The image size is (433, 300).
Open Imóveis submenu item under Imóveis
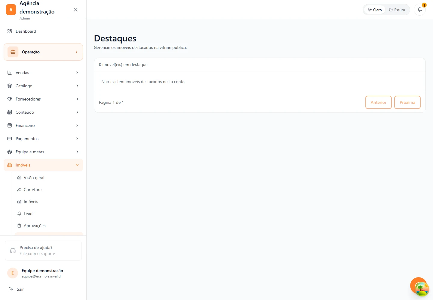click(49, 202)
